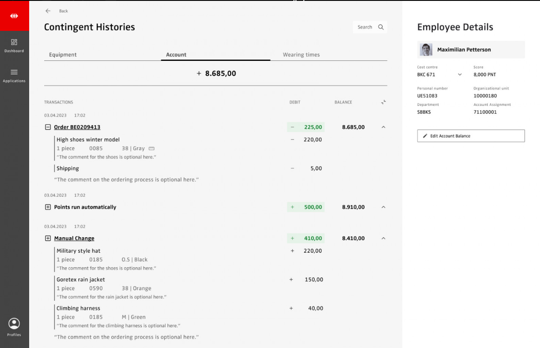Collapse Order BE0209413 with minus box
Viewport: 540px width, 348px height.
coord(48,127)
